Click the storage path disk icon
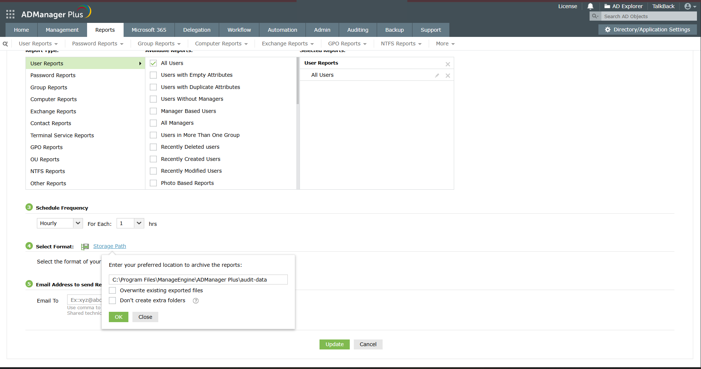This screenshot has height=369, width=701. 85,246
